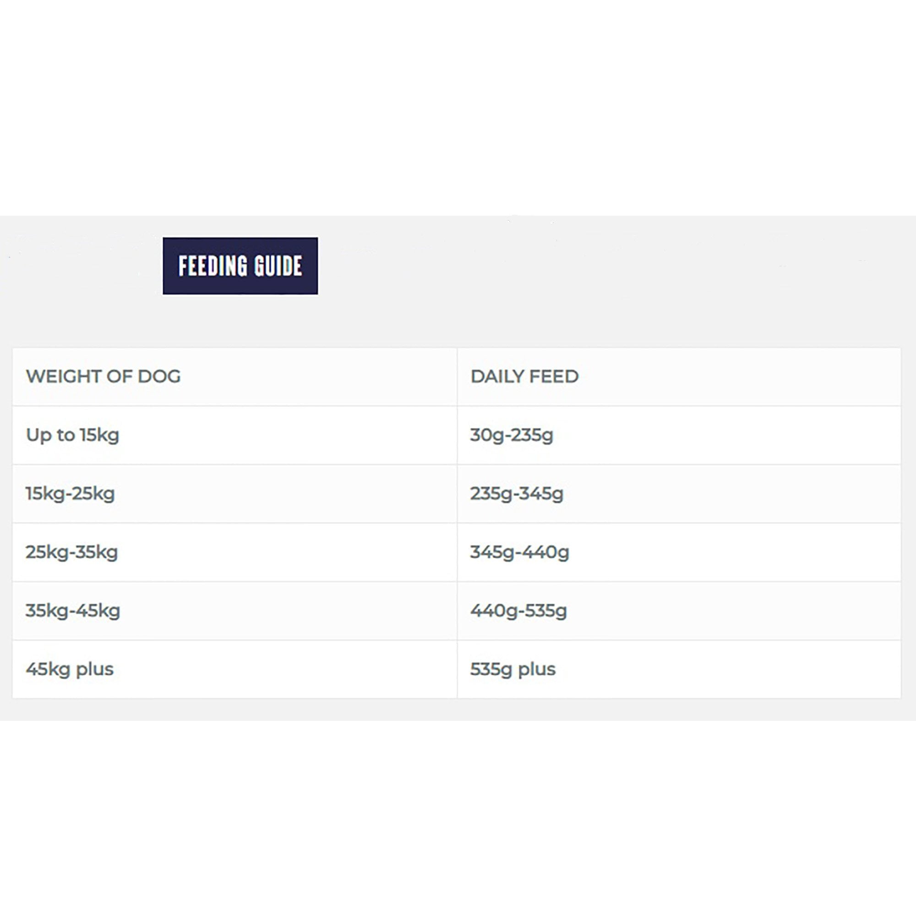Click the feed amount for dogs over 45kg
The width and height of the screenshot is (916, 916).
tap(513, 670)
